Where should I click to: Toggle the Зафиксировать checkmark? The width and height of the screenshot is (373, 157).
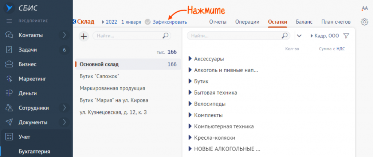(148, 22)
